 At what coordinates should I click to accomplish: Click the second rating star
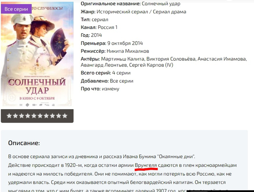(15, 116)
